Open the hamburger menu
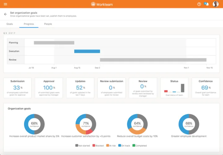223x155 pixels. [5, 4]
